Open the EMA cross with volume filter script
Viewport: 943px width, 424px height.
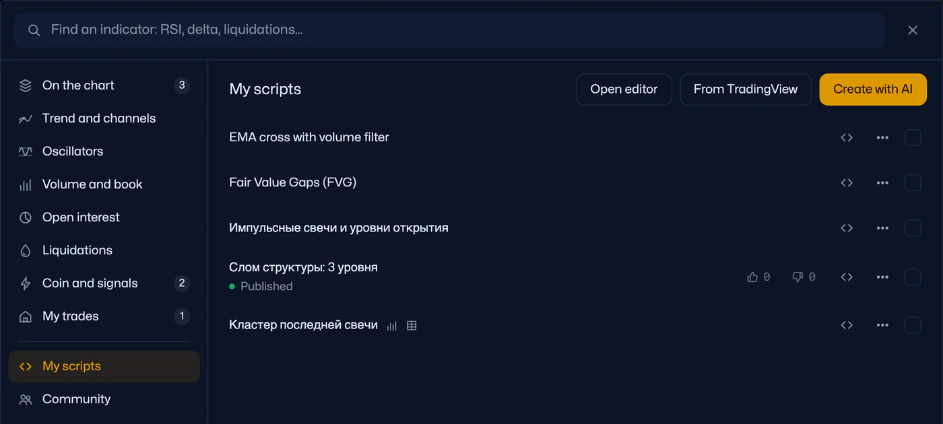coord(309,137)
